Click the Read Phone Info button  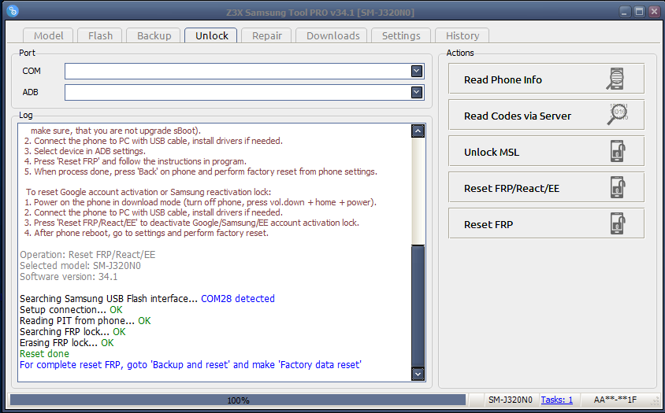coord(546,79)
